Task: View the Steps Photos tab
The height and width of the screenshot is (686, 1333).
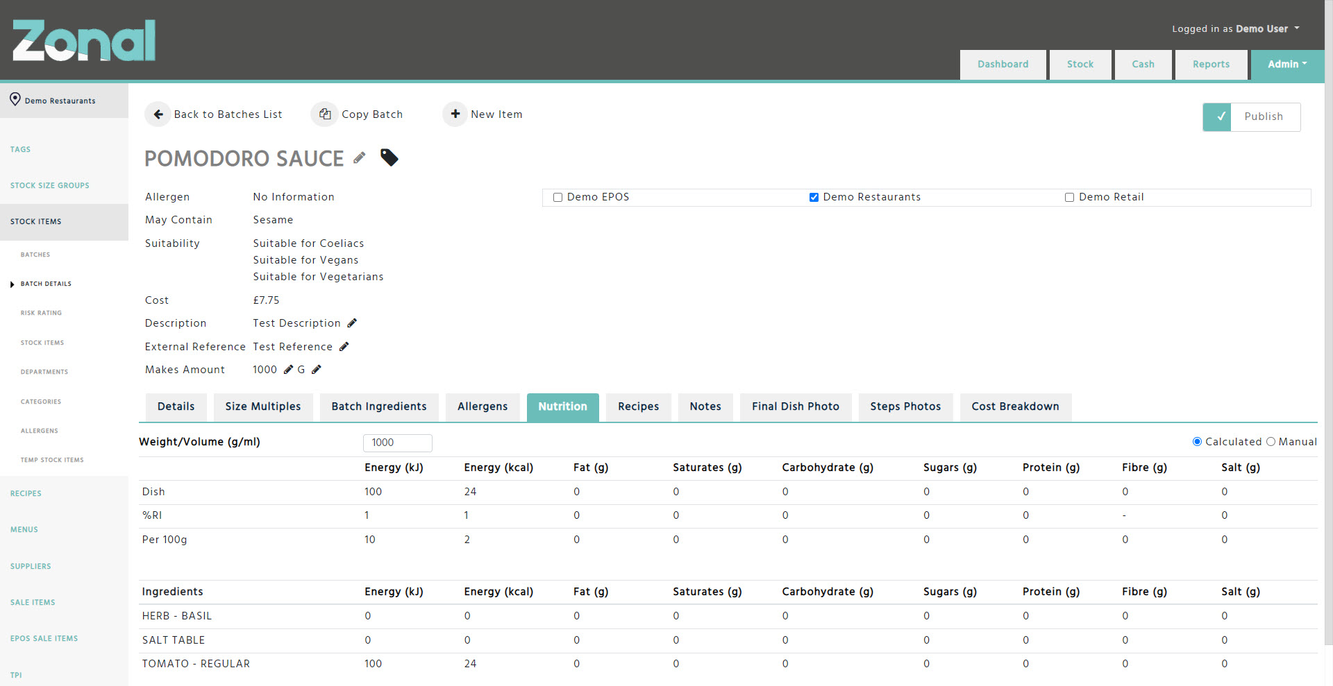Action: click(x=906, y=406)
